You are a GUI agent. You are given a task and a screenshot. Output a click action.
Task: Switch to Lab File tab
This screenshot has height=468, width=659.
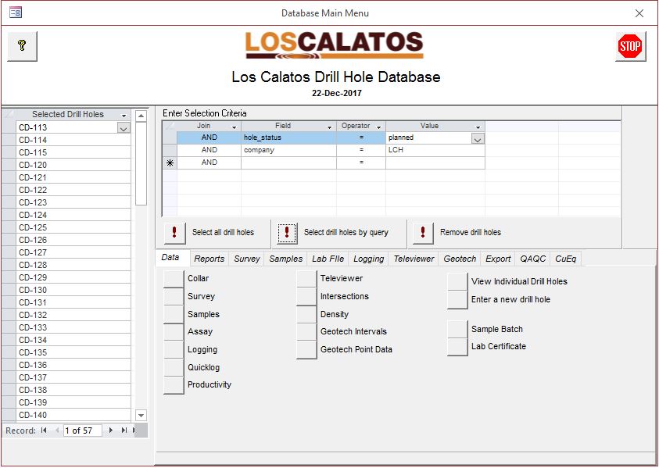pos(328,259)
